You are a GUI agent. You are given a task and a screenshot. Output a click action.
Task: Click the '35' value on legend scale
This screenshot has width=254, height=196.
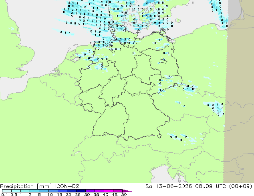(96, 194)
